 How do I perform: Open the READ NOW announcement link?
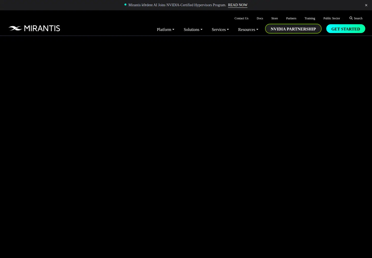[238, 5]
